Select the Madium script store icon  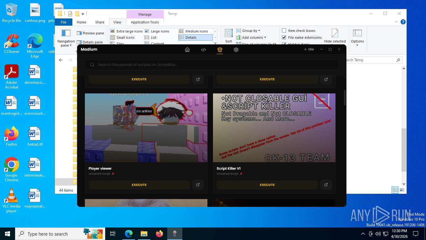click(x=220, y=50)
